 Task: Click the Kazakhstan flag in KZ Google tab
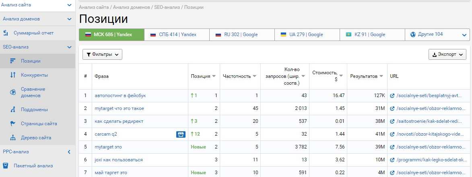pos(348,35)
